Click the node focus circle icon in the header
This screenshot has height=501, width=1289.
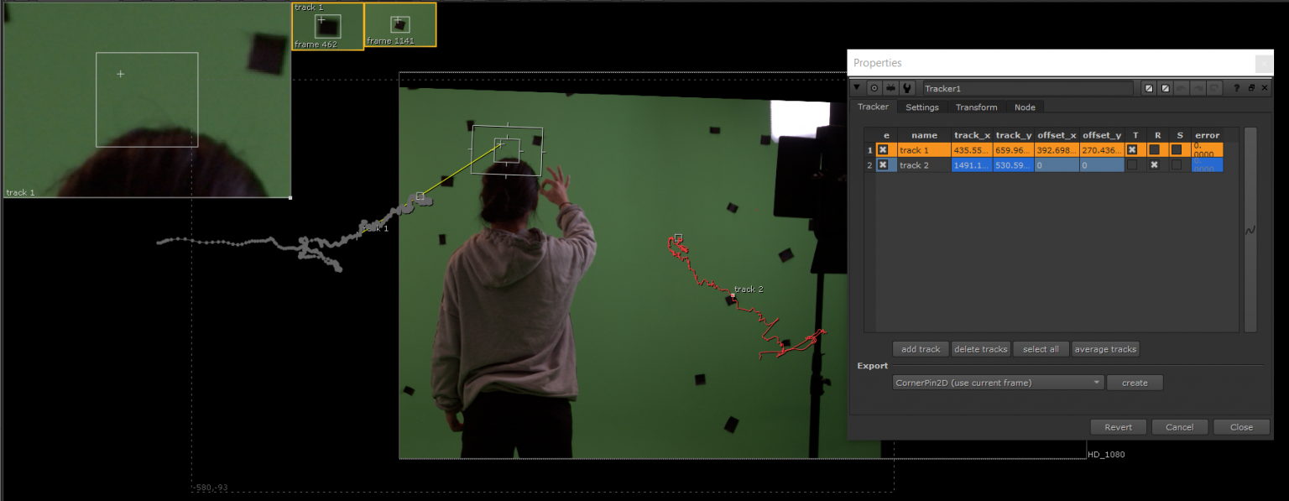pyautogui.click(x=874, y=87)
